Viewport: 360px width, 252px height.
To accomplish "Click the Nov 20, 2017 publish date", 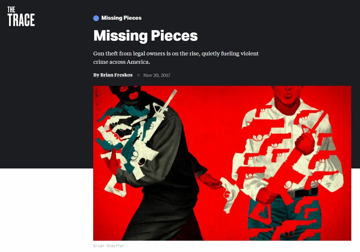I will coord(157,75).
